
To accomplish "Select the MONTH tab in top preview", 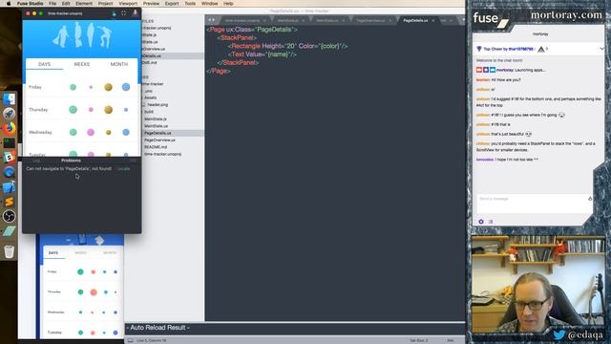I will click(x=118, y=64).
